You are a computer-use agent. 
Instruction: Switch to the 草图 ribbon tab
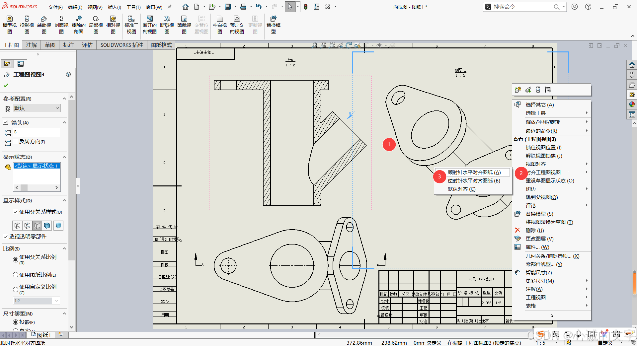point(50,45)
